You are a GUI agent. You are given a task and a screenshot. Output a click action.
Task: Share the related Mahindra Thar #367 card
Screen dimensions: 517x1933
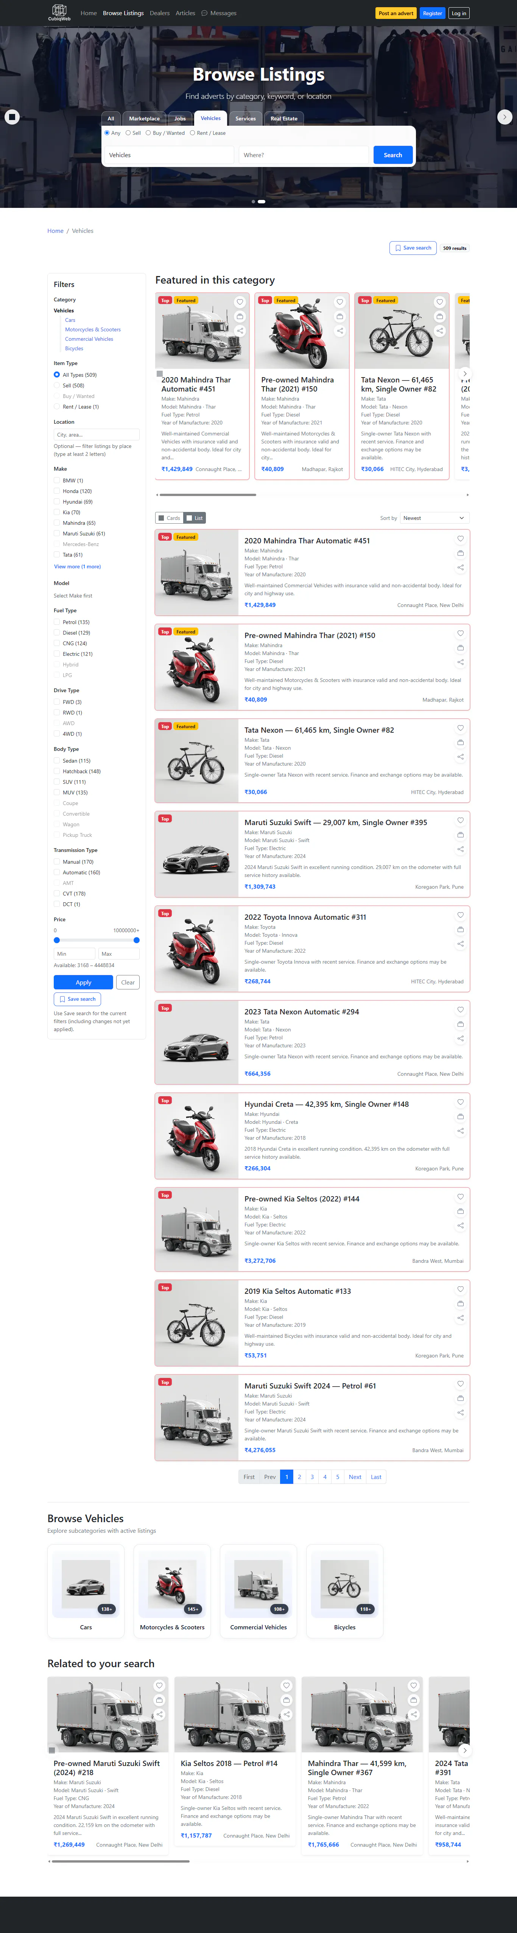[413, 1714]
